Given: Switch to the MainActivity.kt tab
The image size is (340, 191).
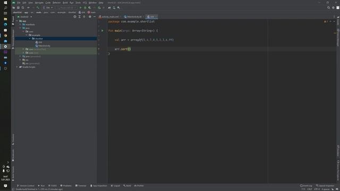Looking at the screenshot, I should coord(134,16).
